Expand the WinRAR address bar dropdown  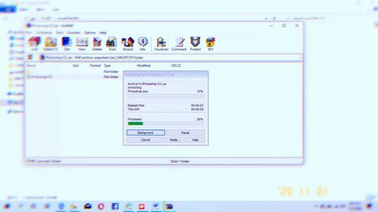[301, 58]
